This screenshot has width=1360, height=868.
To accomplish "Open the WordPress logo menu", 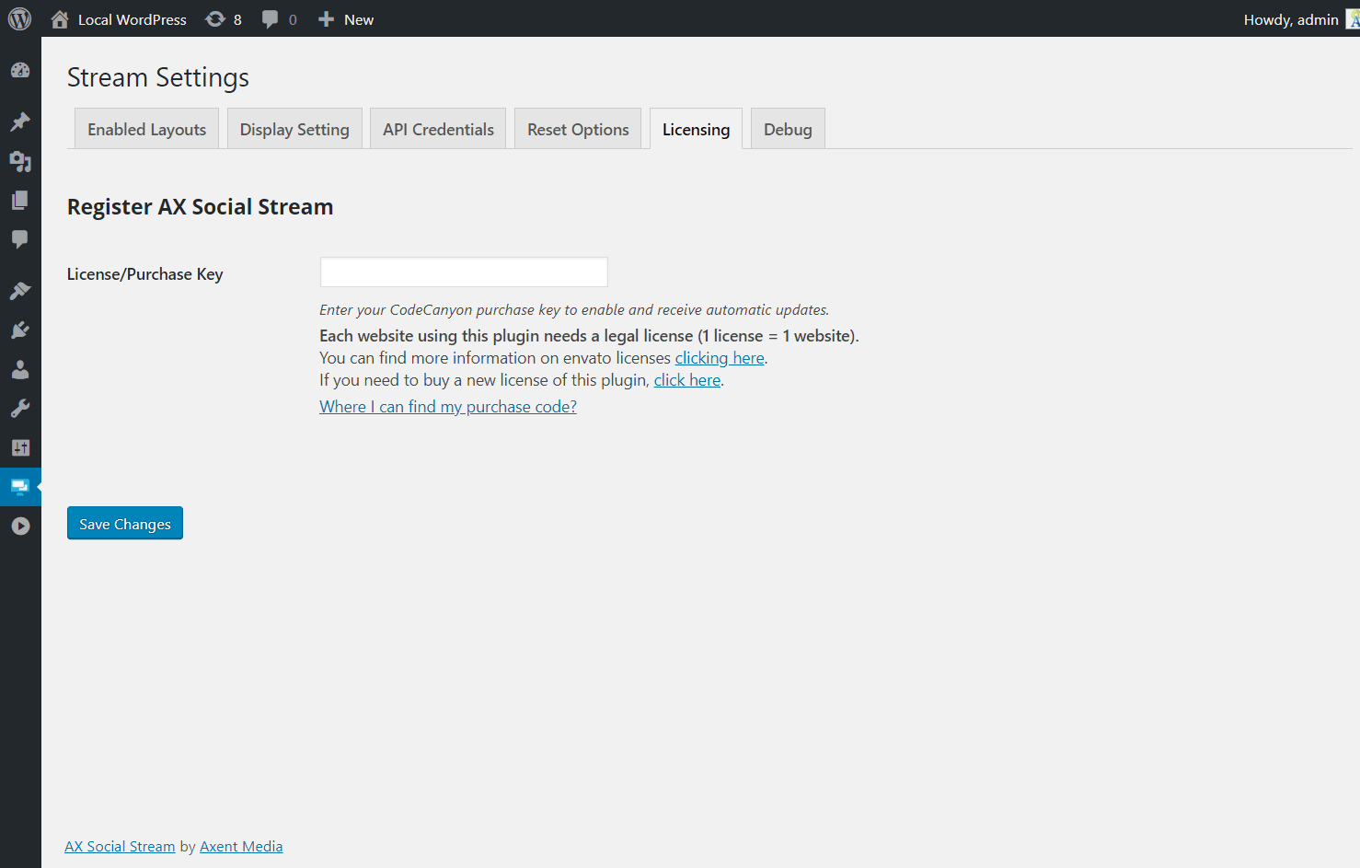I will [x=19, y=18].
